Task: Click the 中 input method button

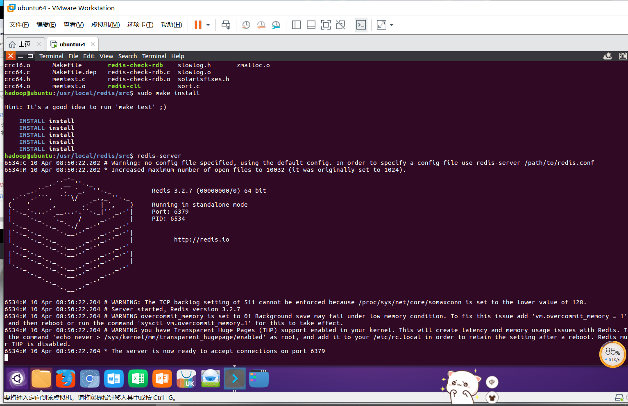Action: (492, 382)
